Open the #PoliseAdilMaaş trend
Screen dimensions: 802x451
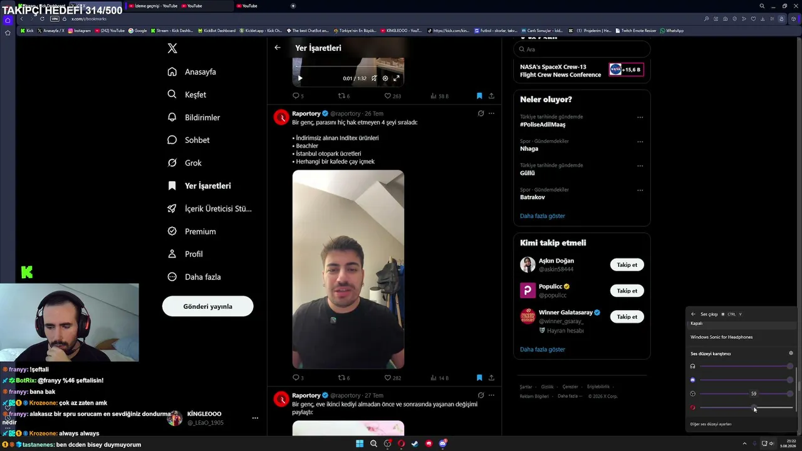click(543, 125)
